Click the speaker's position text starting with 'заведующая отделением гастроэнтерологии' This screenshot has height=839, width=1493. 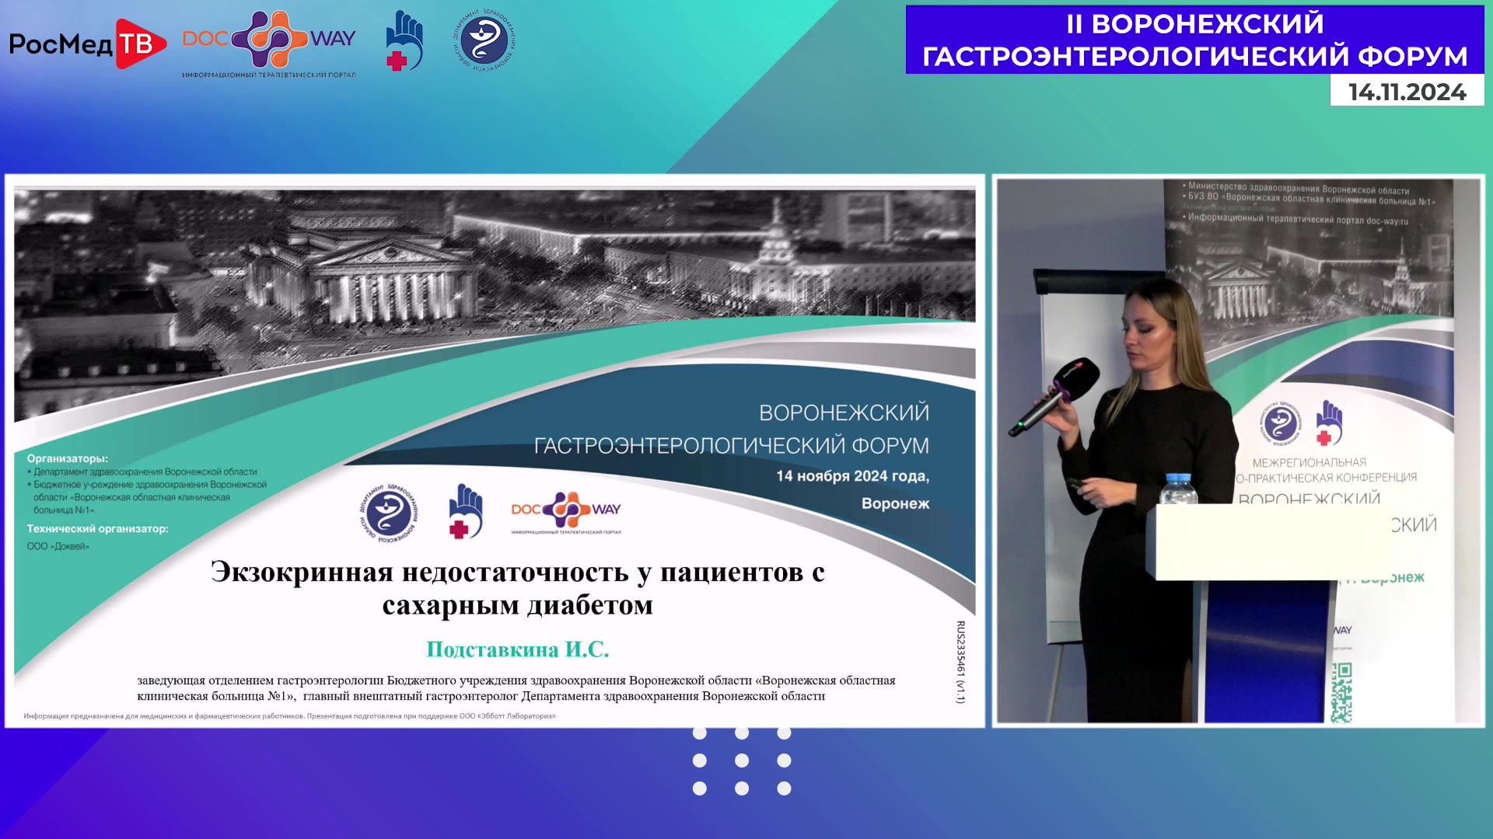point(516,688)
